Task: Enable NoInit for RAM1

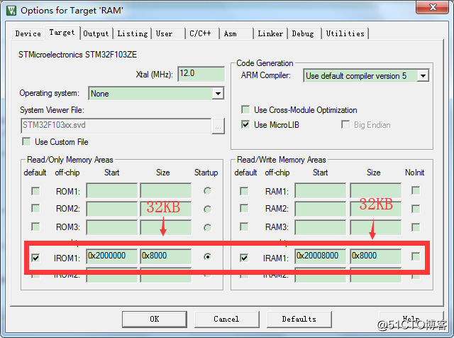Action: click(x=416, y=190)
